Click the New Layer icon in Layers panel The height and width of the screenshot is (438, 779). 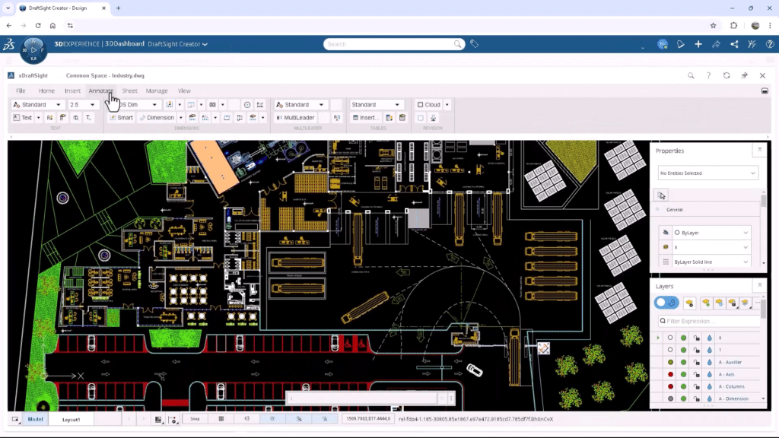pos(689,303)
